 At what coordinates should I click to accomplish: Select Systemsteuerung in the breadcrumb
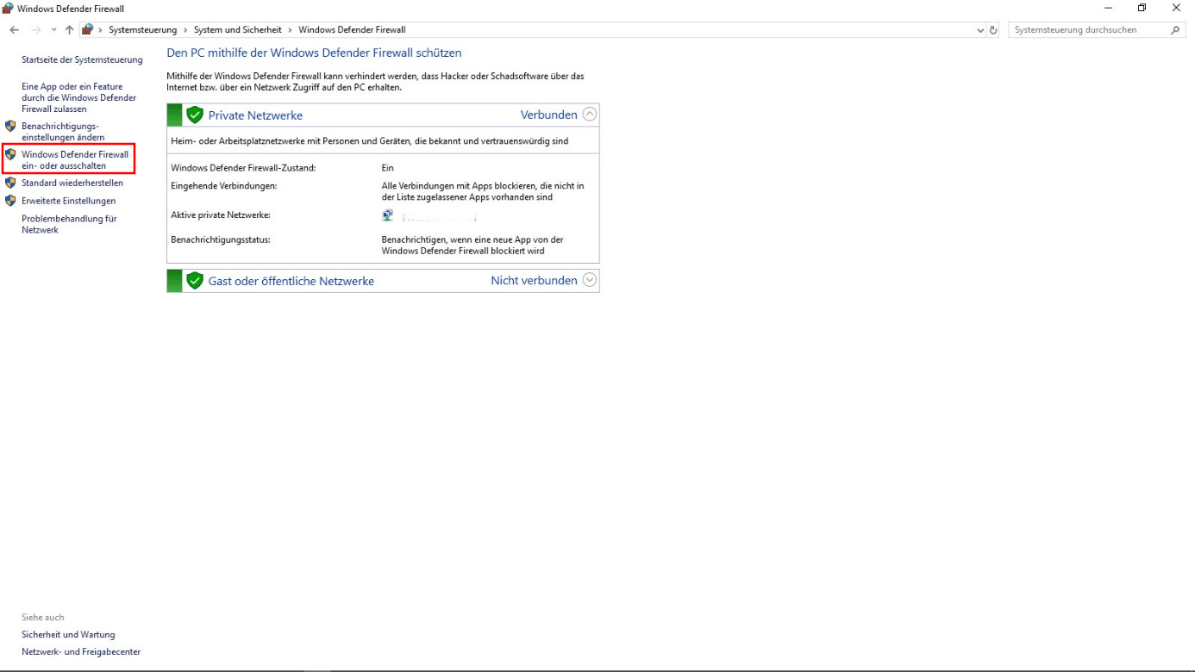[x=143, y=30]
